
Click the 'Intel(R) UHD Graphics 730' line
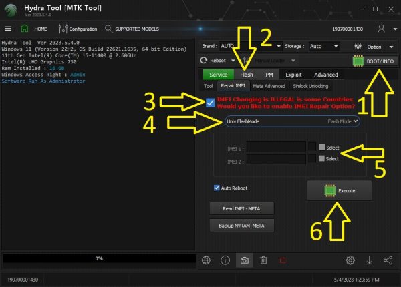[x=39, y=62]
